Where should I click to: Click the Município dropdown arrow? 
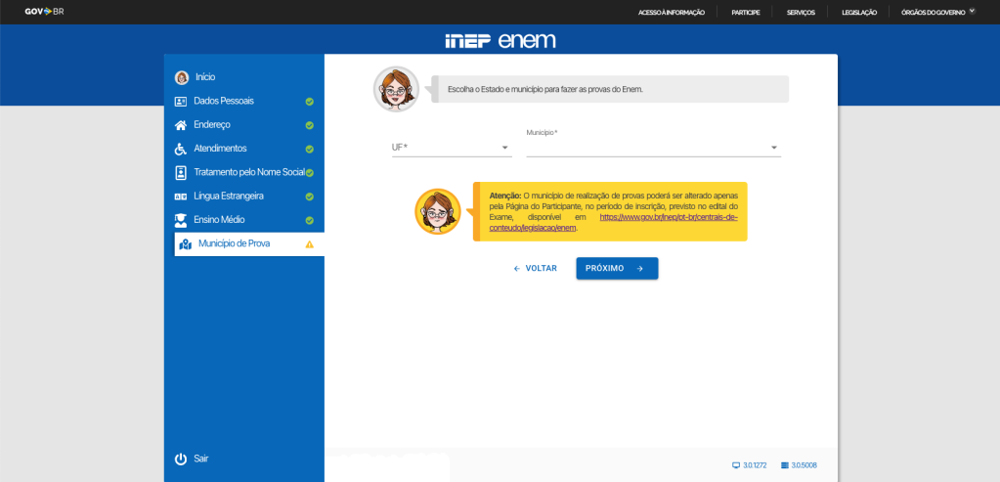pyautogui.click(x=774, y=148)
